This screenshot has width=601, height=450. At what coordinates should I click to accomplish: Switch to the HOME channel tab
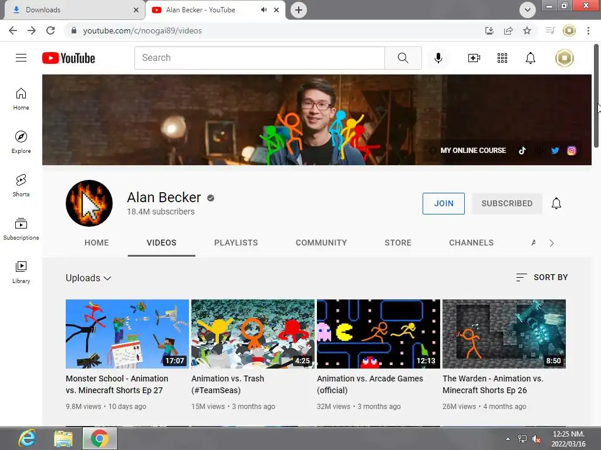tap(97, 243)
